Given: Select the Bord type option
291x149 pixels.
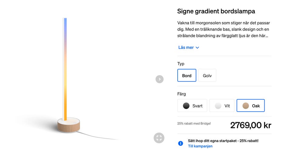Looking at the screenshot, I should (187, 76).
